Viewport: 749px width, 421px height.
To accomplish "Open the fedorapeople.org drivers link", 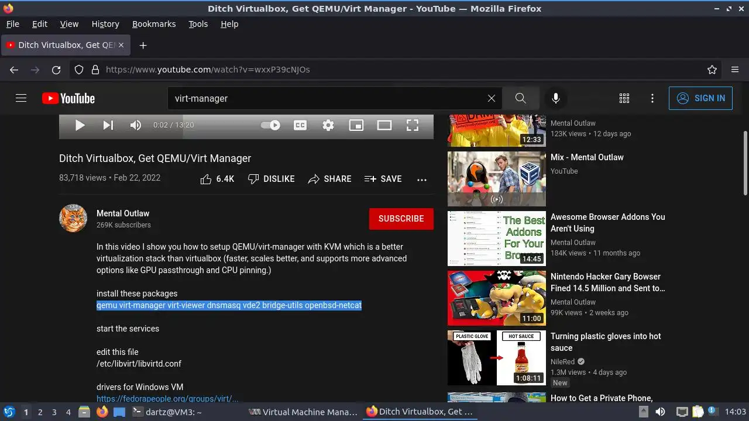I will click(x=167, y=399).
